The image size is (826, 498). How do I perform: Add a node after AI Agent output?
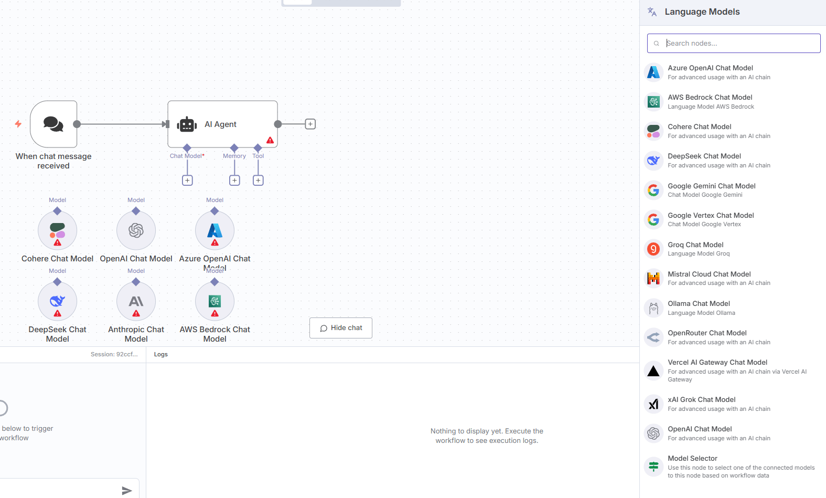pyautogui.click(x=310, y=124)
